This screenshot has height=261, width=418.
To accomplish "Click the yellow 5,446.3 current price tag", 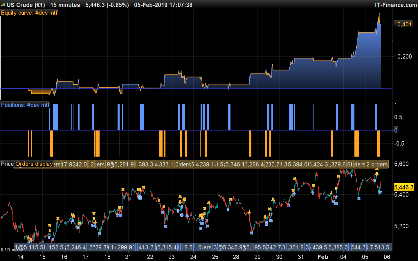I will 403,187.
